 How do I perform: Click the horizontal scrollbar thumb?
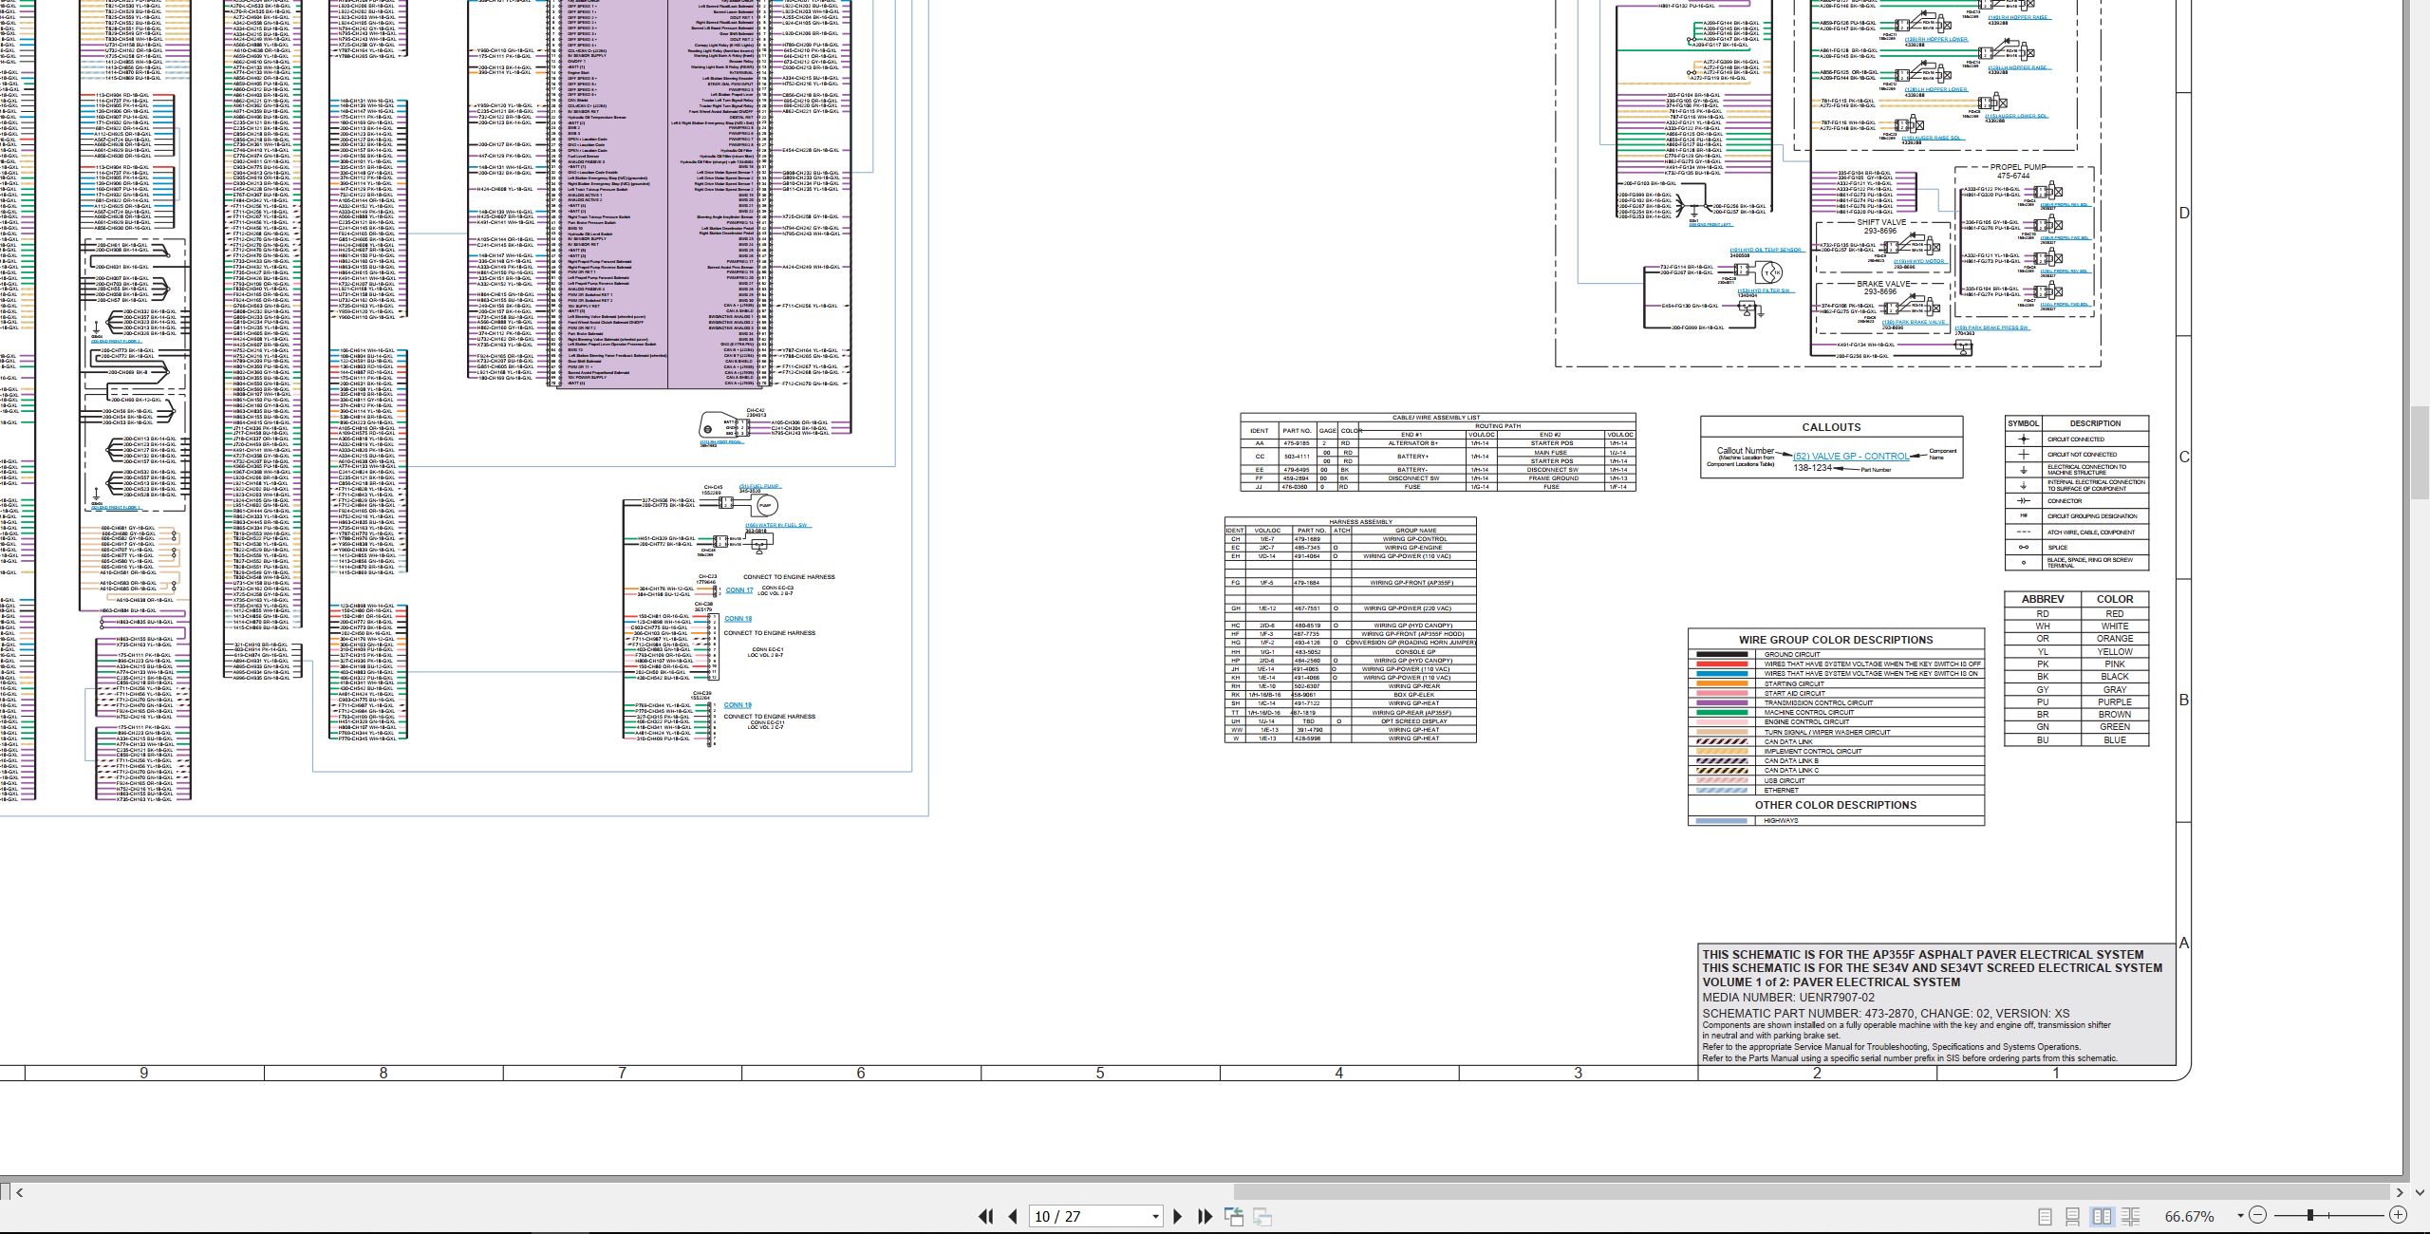[1811, 1192]
